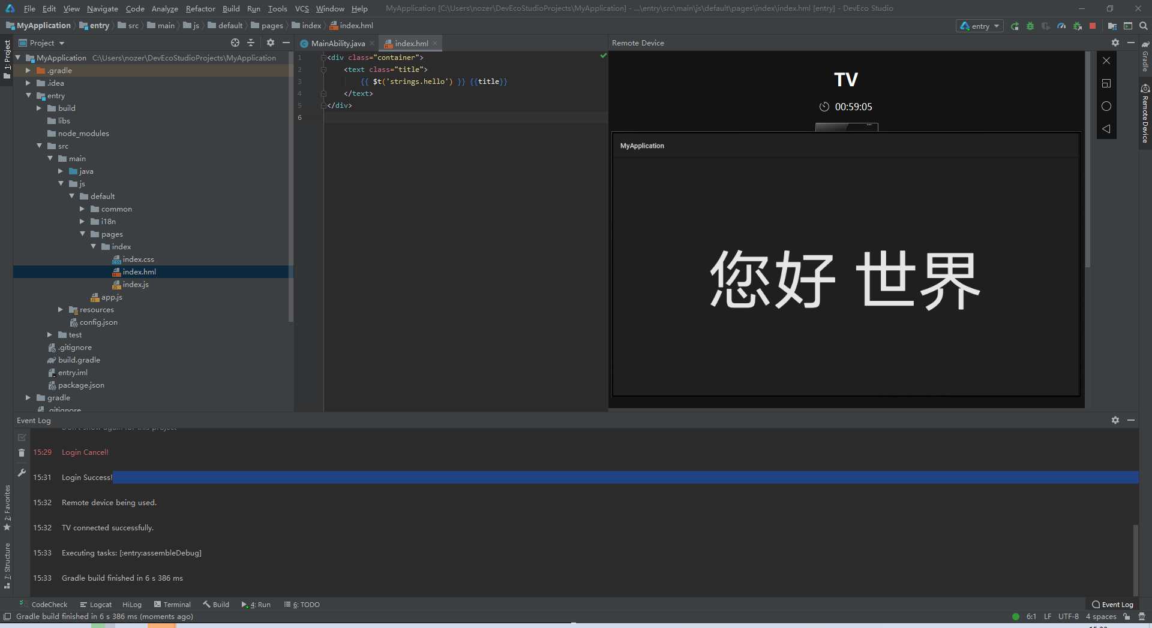Expand the test folder
1152x628 pixels.
click(50, 334)
